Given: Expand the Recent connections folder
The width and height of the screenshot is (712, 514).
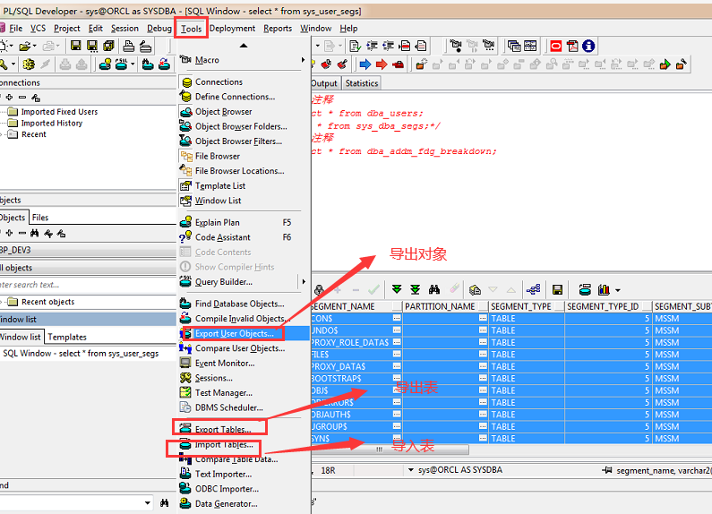Looking at the screenshot, I should point(2,134).
